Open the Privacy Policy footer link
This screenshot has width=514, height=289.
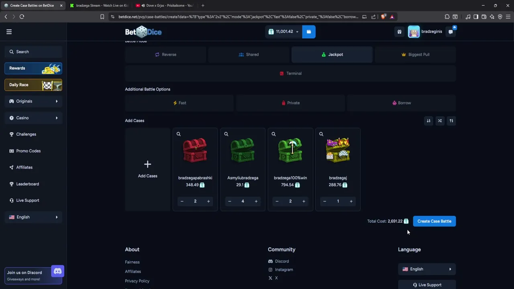(137, 281)
